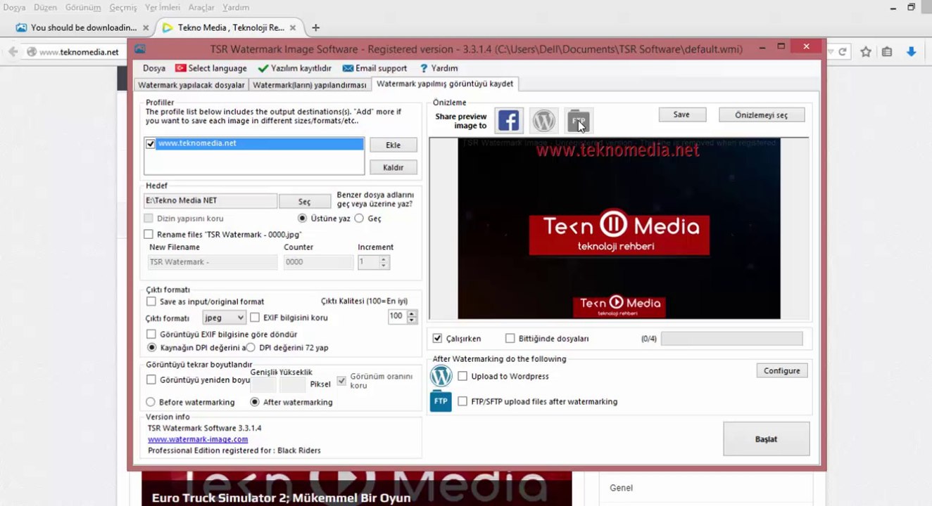
Task: Select After watermarking radio option
Action: tap(255, 403)
